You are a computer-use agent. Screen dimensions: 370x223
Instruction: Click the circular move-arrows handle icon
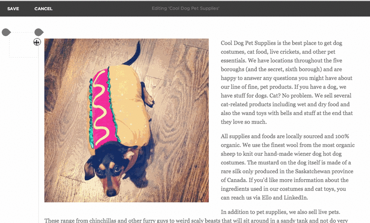coord(37,42)
